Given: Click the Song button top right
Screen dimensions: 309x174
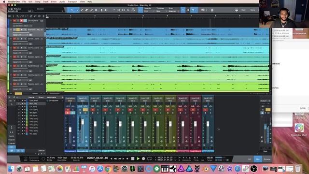Looking at the screenshot, I should tap(253, 10).
